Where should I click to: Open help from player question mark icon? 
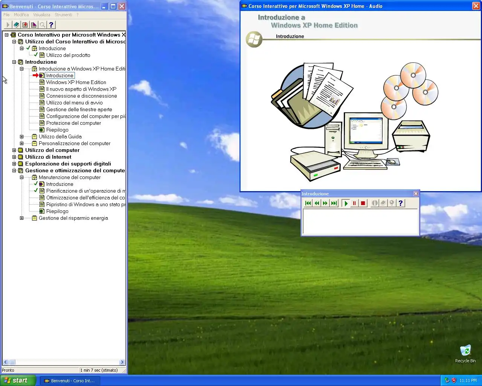(401, 203)
